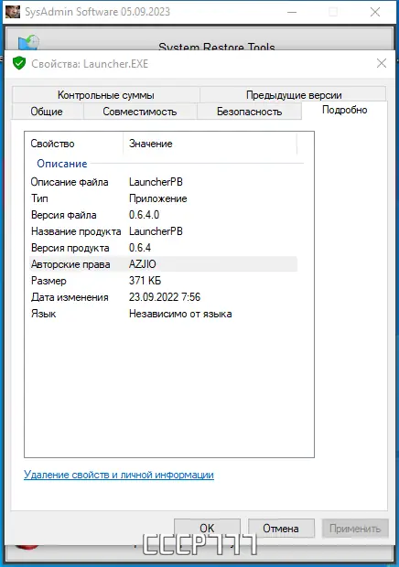The image size is (399, 567).
Task: Click the Приложение type value
Action: point(158,198)
